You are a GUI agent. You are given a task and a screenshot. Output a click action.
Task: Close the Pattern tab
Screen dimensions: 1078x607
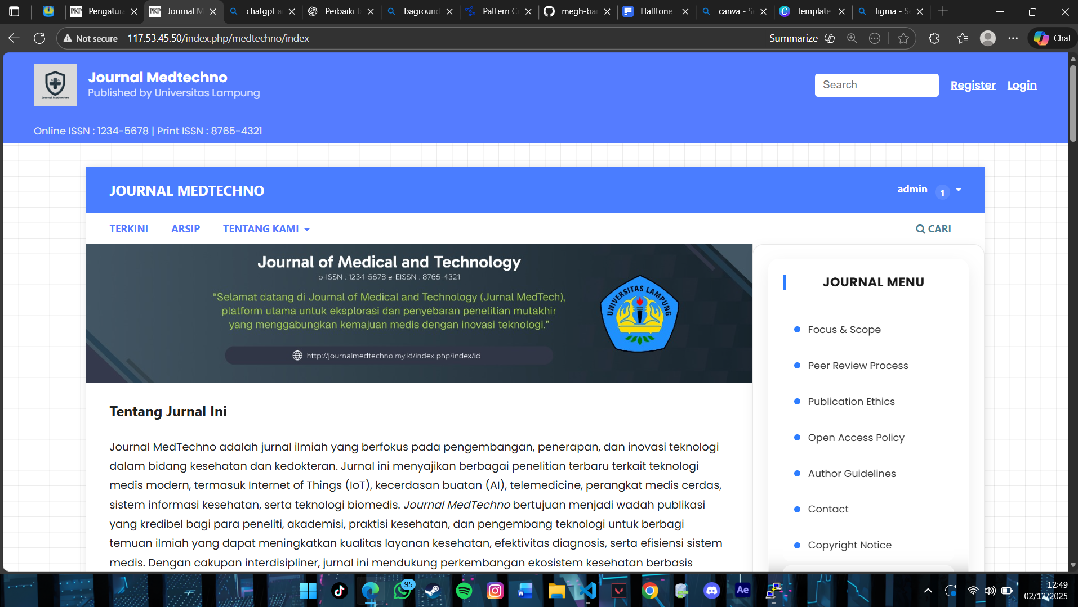pyautogui.click(x=528, y=11)
